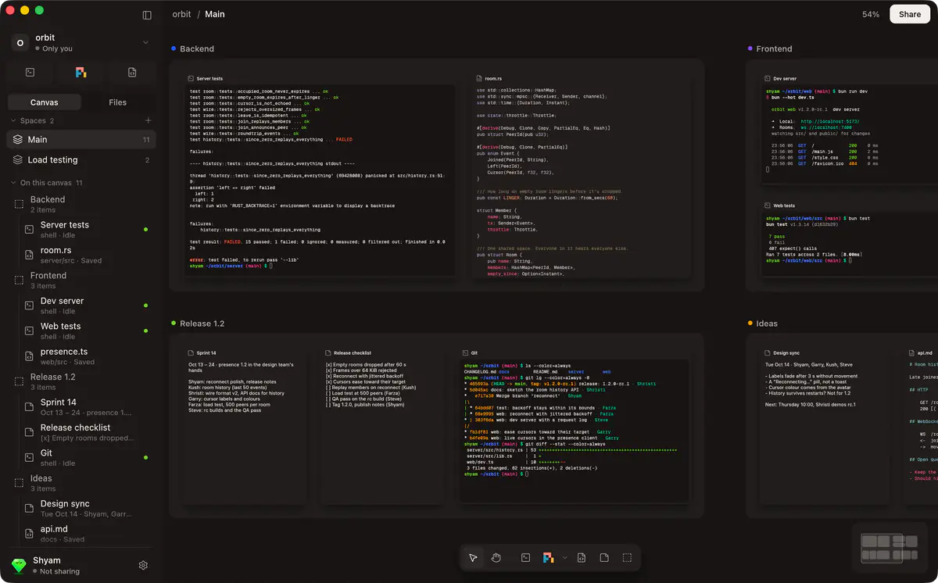
Task: Click the orbit workspace avatar
Action: [x=20, y=43]
